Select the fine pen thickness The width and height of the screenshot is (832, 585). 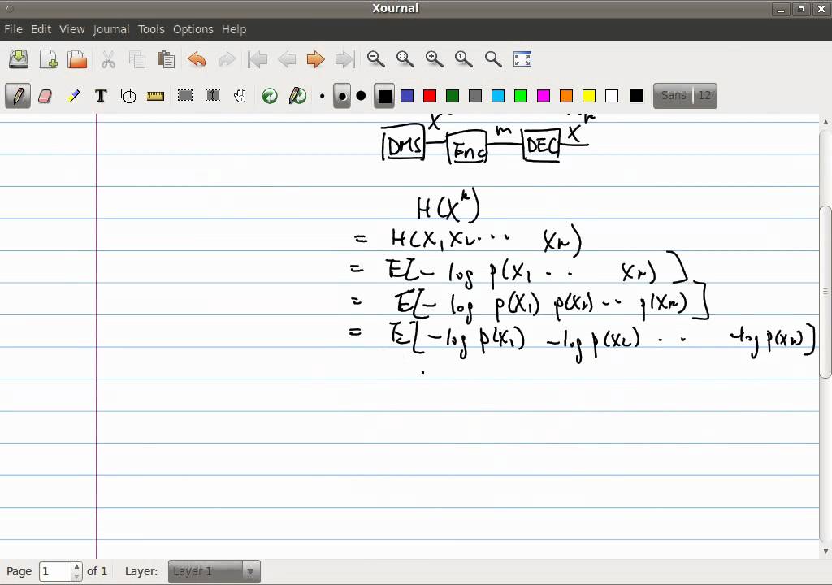[322, 96]
